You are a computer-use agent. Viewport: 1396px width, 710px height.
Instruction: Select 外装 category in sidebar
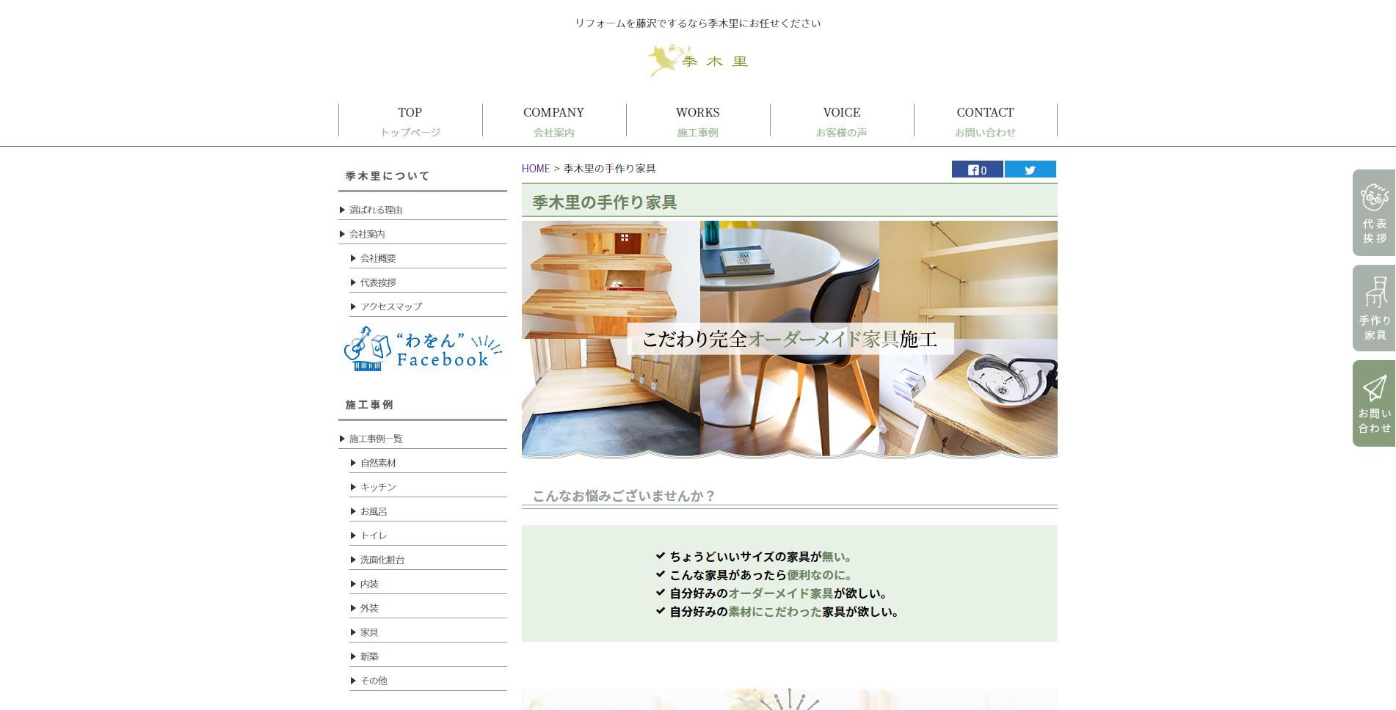(428, 608)
